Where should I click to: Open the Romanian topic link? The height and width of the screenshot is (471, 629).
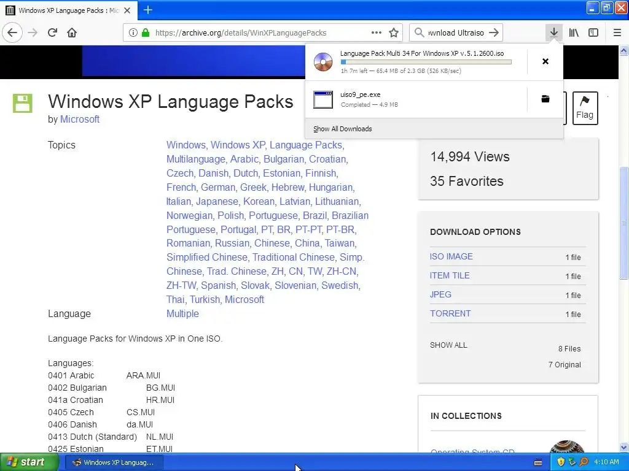(x=188, y=243)
